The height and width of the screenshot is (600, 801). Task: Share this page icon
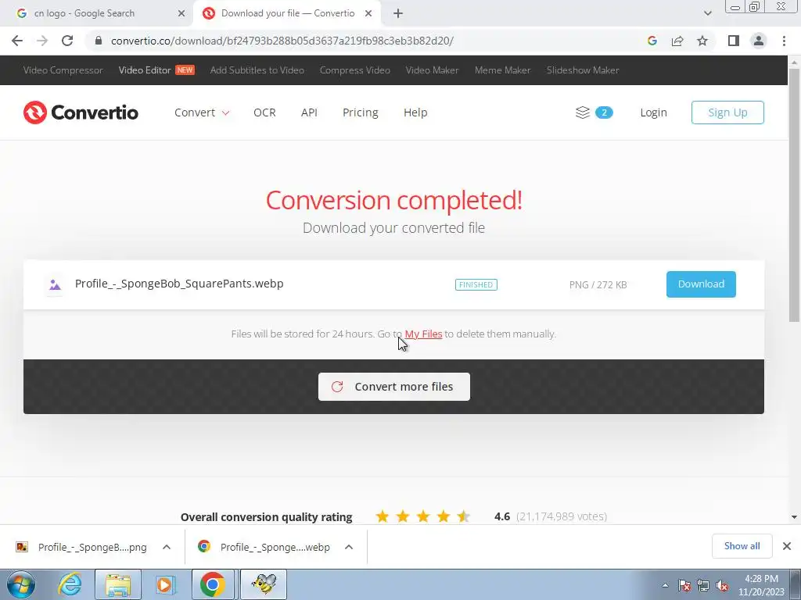point(677,41)
